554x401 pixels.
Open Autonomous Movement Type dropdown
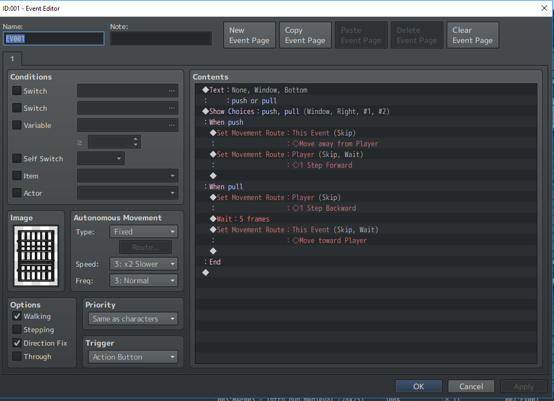coord(144,232)
